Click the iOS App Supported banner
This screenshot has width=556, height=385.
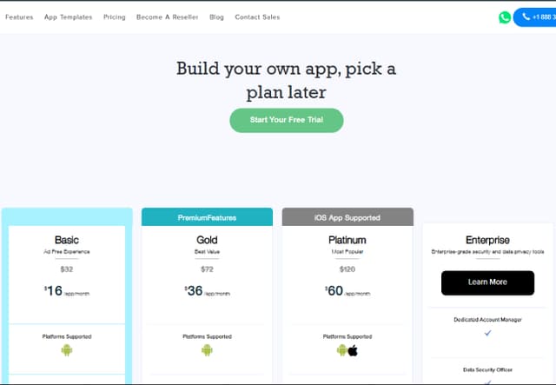(347, 217)
